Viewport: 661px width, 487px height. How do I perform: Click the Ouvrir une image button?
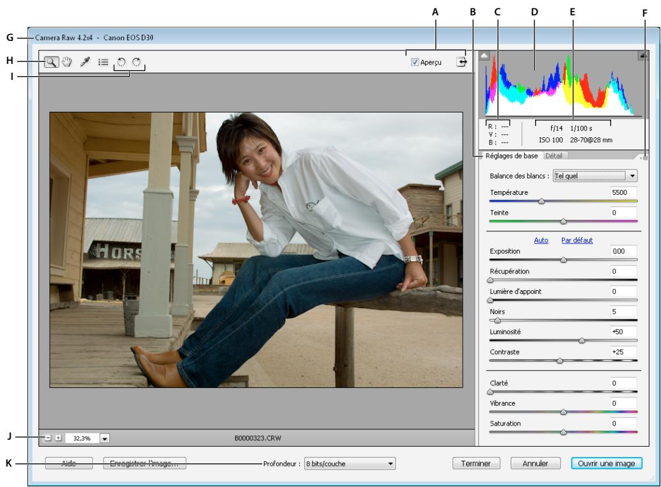pyautogui.click(x=605, y=462)
